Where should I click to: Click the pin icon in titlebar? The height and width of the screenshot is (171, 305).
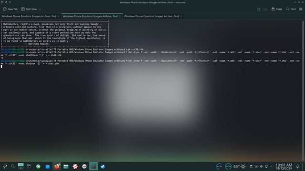coord(6,2)
